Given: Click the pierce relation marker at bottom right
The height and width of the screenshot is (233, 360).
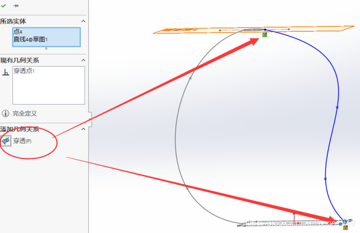Looking at the screenshot, I should [x=345, y=227].
